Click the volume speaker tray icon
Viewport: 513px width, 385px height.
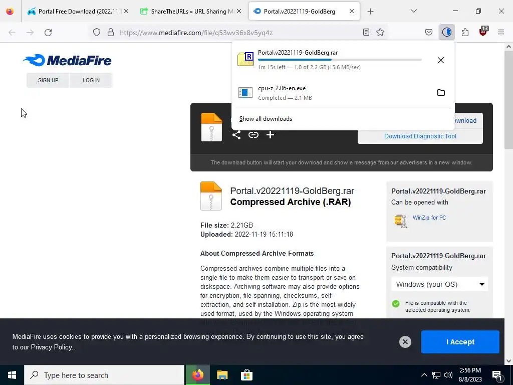pos(448,375)
